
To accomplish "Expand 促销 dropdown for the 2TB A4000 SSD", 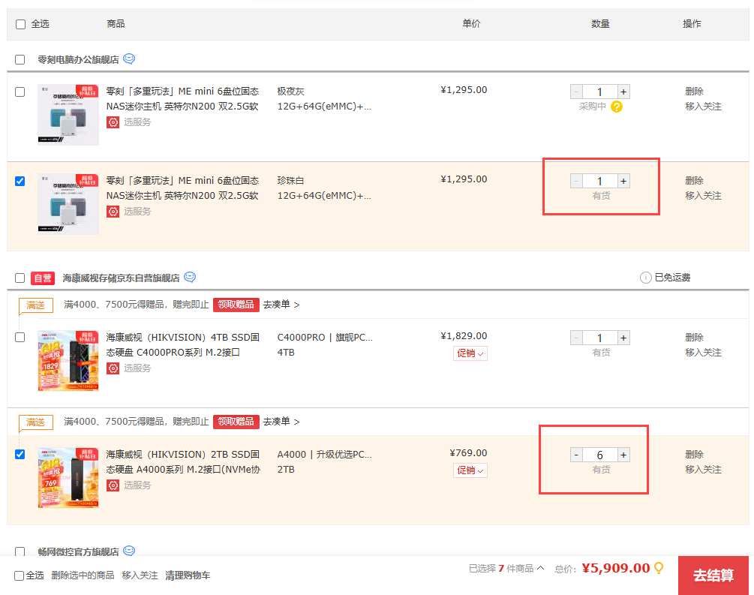I will point(470,470).
